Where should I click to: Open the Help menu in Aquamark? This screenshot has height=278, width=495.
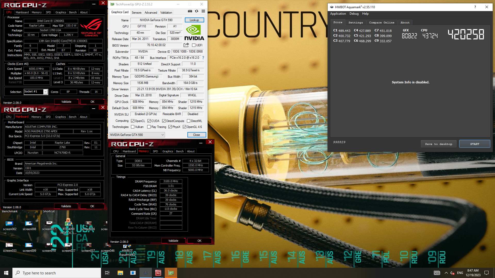coord(365,14)
